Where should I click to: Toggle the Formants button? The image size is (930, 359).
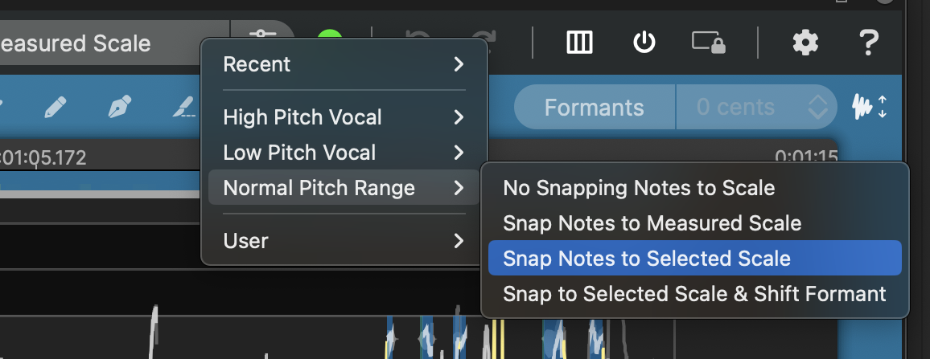594,108
